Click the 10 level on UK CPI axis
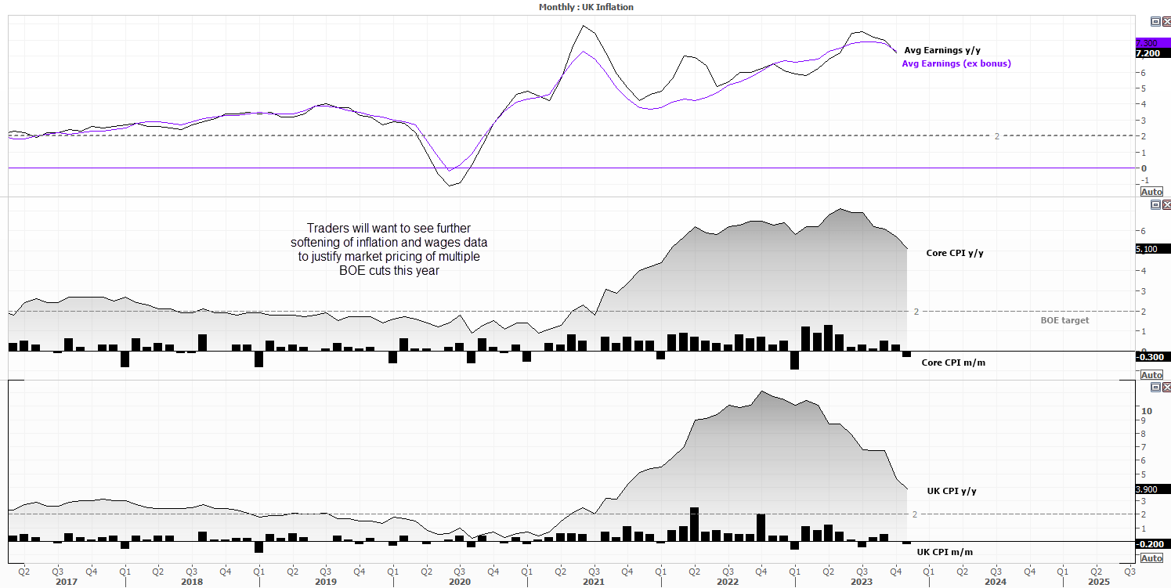Screen dimensions: 1171x588 coord(1147,411)
